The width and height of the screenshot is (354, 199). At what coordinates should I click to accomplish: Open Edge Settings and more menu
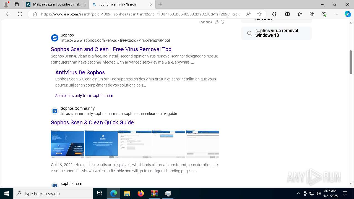tap(336, 14)
